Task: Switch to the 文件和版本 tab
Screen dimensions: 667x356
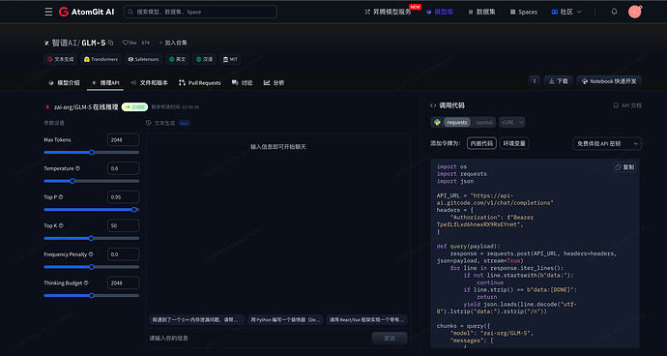Action: point(149,82)
